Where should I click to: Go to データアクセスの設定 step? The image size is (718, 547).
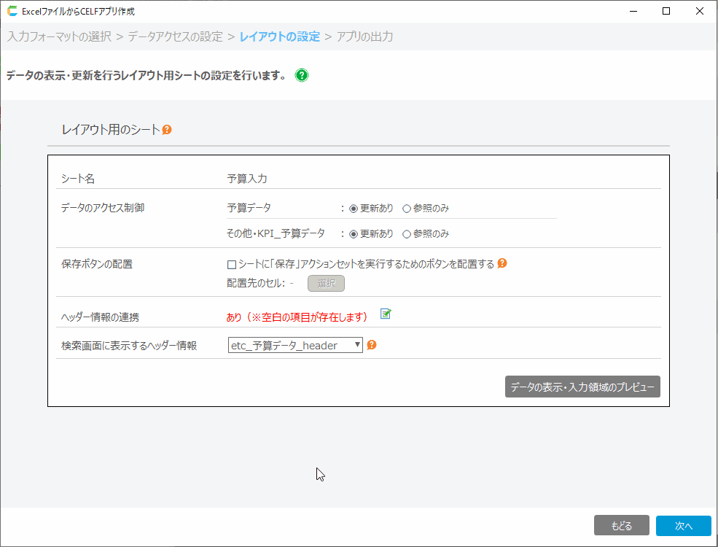175,36
